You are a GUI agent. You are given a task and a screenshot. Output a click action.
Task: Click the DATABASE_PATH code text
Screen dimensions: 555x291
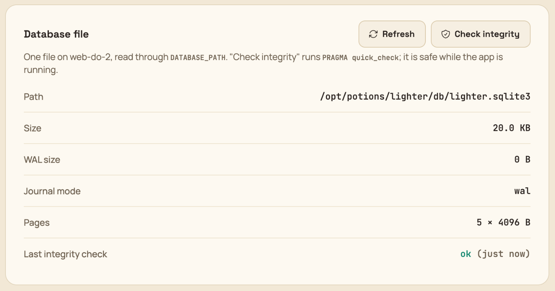(x=197, y=58)
